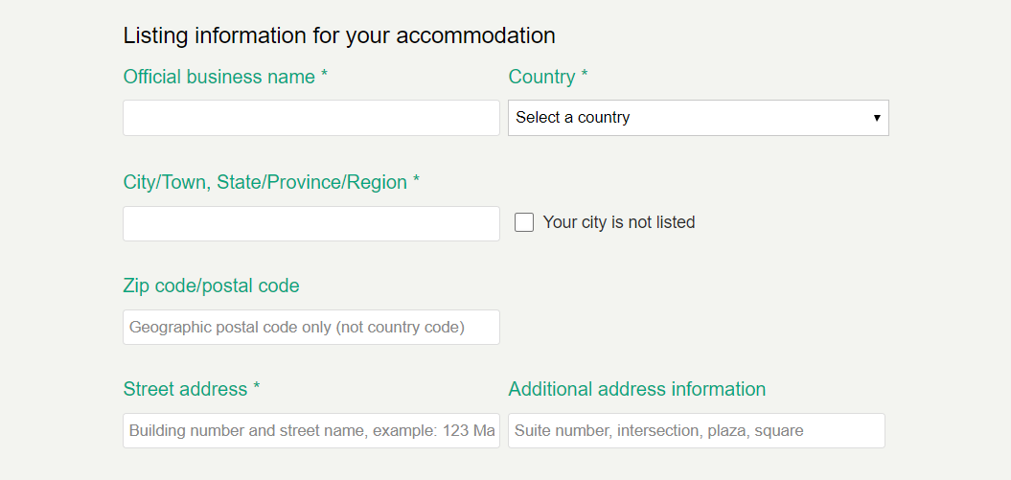Click the Official business name label

(x=219, y=77)
